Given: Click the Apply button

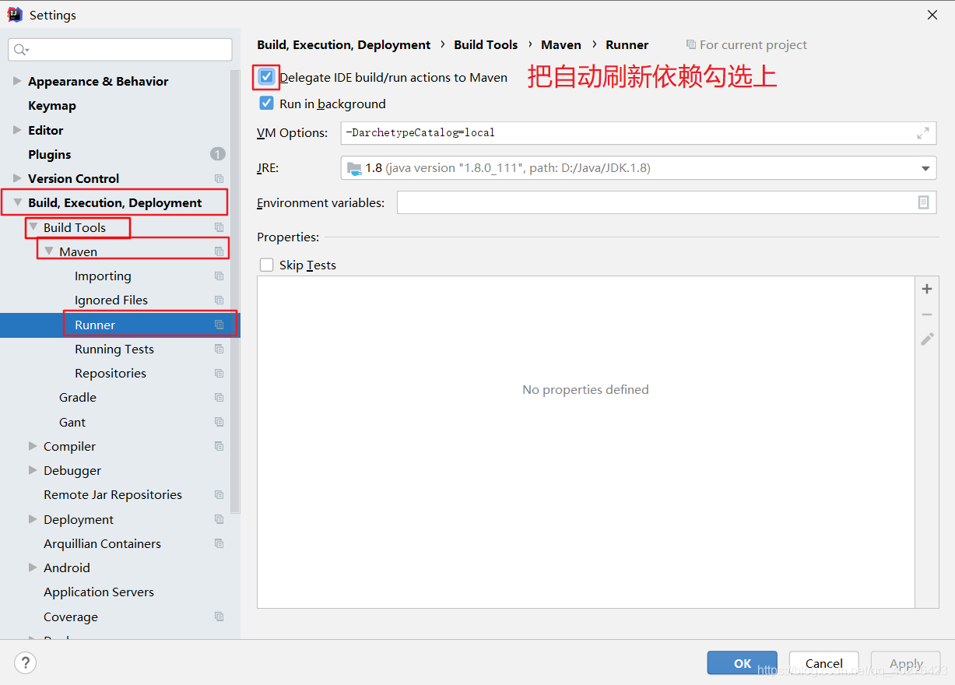Looking at the screenshot, I should pos(906,663).
